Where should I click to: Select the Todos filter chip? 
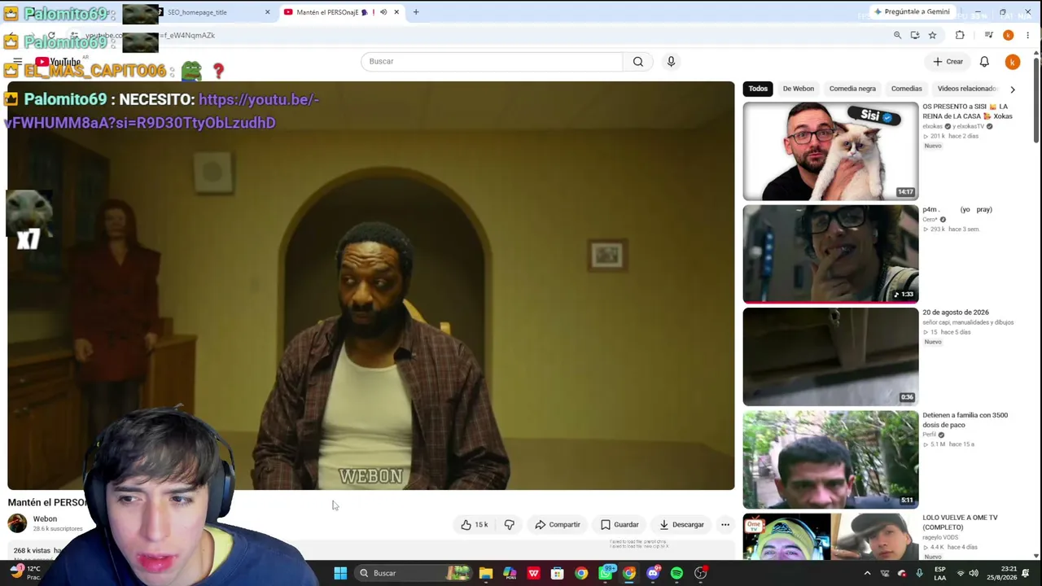pyautogui.click(x=758, y=89)
